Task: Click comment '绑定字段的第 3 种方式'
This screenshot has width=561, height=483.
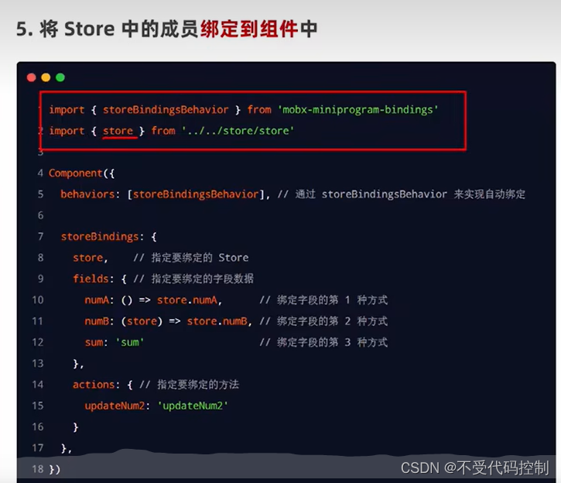Action: tap(332, 342)
